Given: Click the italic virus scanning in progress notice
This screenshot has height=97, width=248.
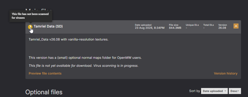Looking at the screenshot, I should click(x=84, y=65).
